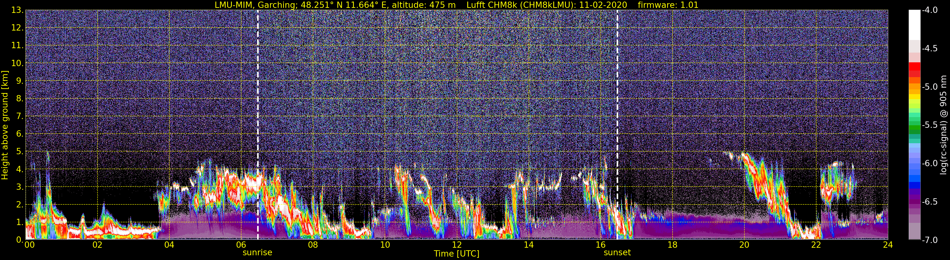The height and width of the screenshot is (260, 950).
Task: Click the '2.' height axis tick label
Action: (19, 205)
